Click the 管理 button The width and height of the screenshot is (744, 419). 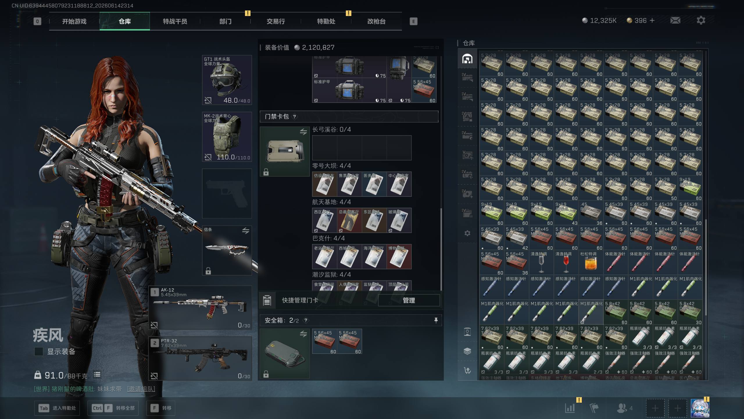[409, 300]
